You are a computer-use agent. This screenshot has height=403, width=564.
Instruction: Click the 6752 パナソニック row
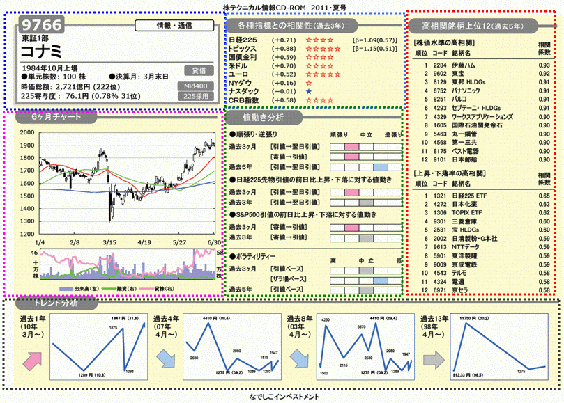[x=483, y=91]
